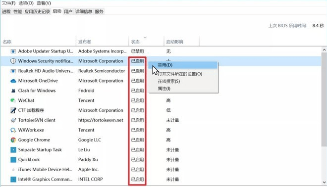Click publisher Realtek Semiconductor
Viewport: 327px width, 187px height.
click(102, 71)
